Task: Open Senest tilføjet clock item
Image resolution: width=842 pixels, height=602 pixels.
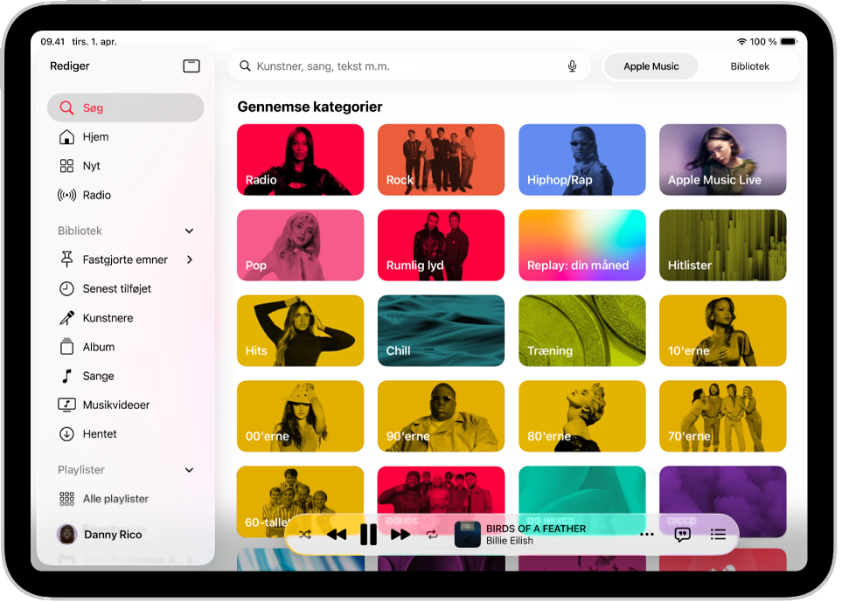Action: [x=125, y=288]
